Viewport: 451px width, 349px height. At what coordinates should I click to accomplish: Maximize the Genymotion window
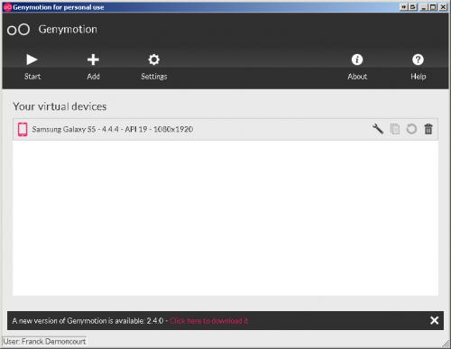point(433,7)
